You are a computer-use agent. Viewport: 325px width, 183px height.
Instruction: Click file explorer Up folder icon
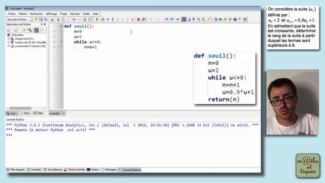[23, 30]
